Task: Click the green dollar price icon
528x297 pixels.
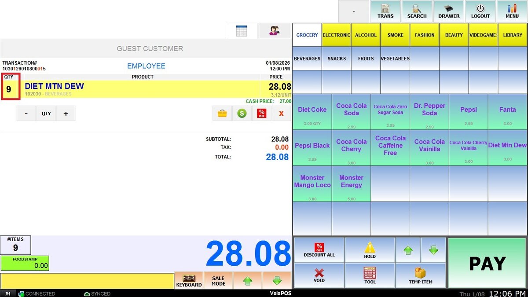Action: [242, 114]
